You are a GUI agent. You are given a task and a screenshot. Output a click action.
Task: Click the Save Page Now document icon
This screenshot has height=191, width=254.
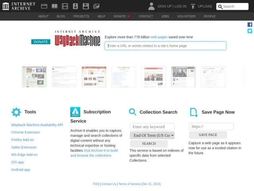pyautogui.click(x=194, y=112)
